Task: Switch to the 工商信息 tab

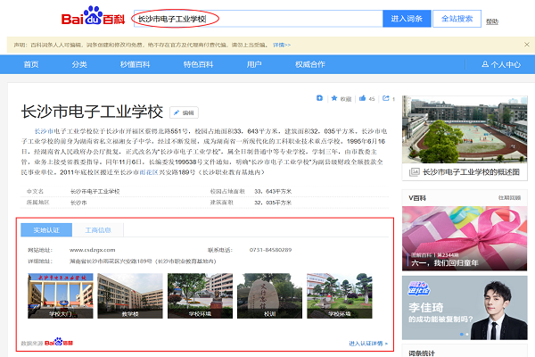Action: (98, 229)
